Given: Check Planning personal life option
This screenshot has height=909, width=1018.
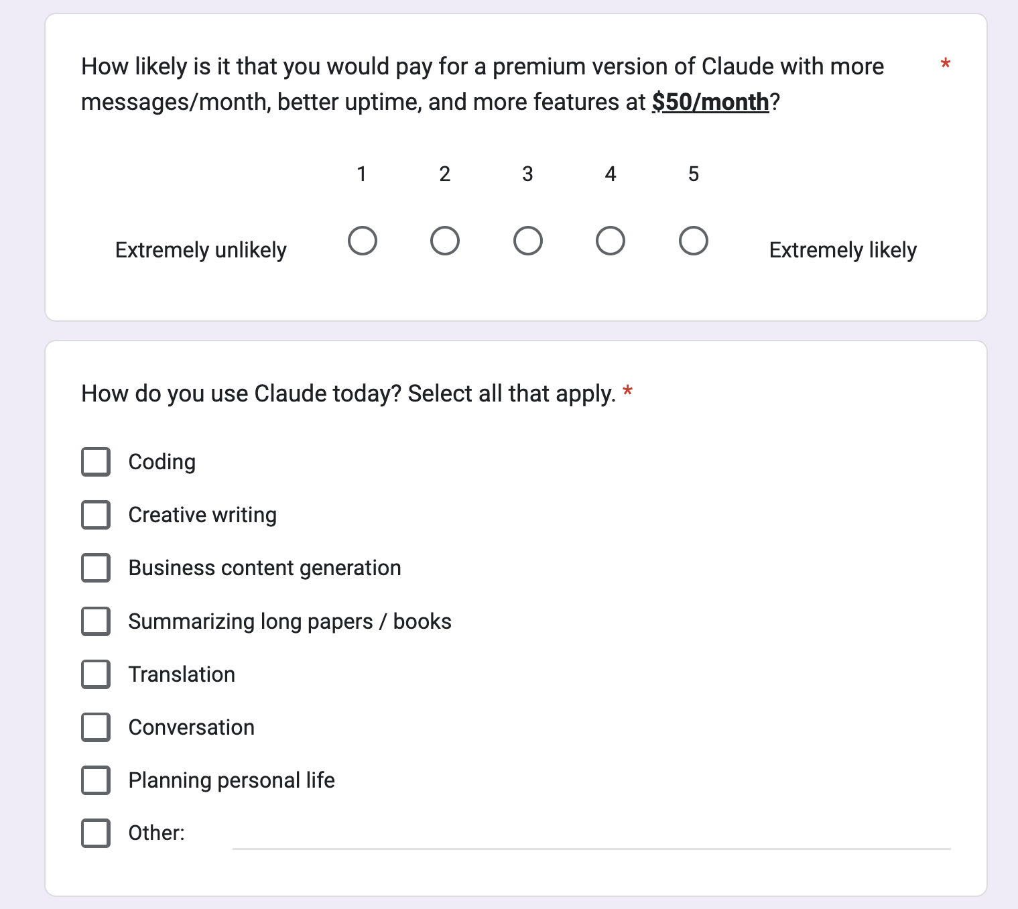Looking at the screenshot, I should click(96, 780).
